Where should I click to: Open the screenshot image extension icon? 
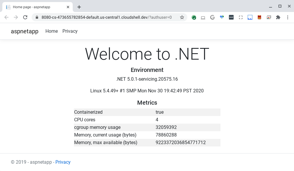[250, 17]
